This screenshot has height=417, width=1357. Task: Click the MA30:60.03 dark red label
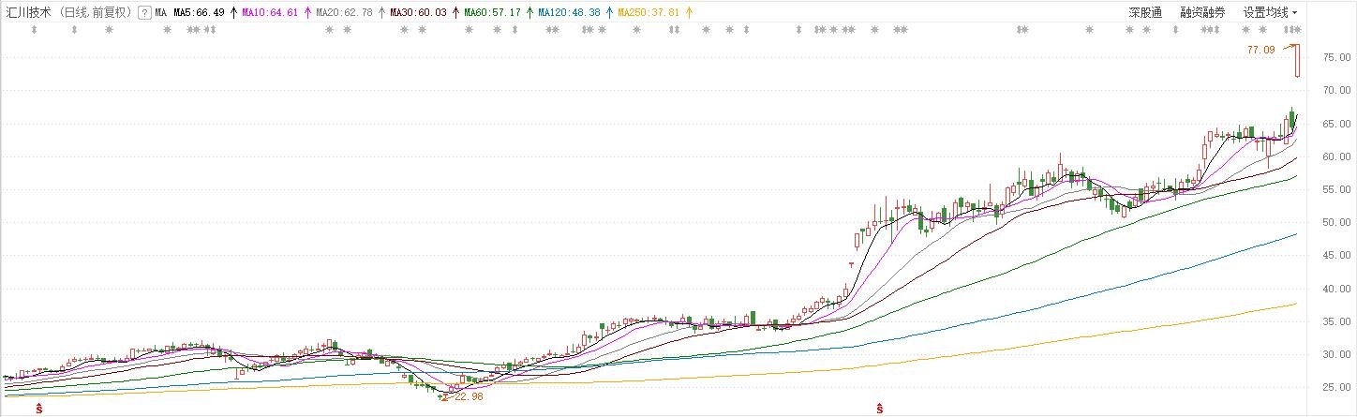[x=418, y=13]
